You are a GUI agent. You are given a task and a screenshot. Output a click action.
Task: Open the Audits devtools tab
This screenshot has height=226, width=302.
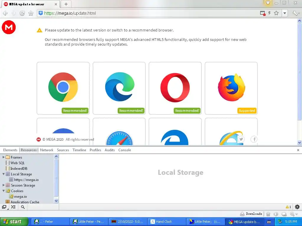(110, 150)
